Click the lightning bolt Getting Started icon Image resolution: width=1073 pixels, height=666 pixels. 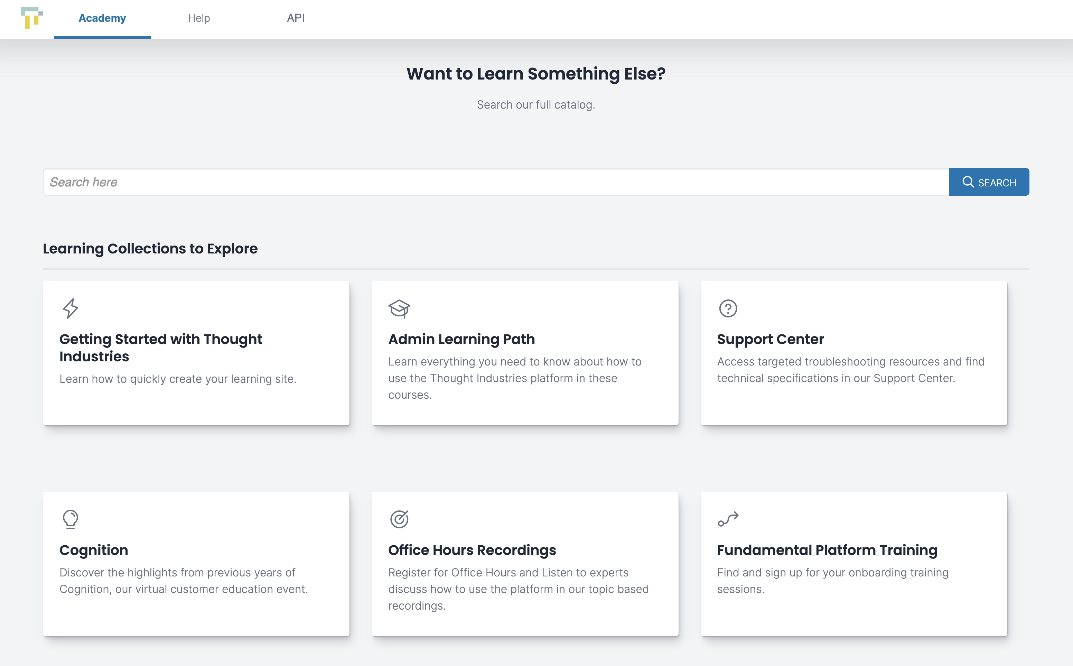71,308
